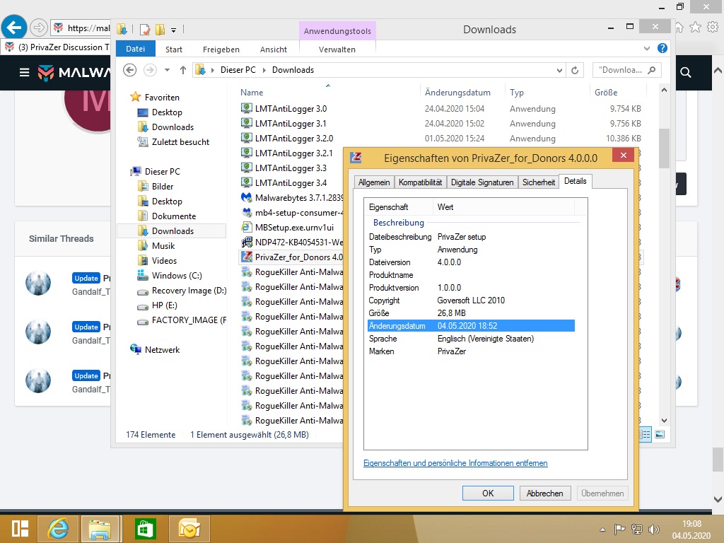
Task: Switch to the Kompatibilität tab
Action: click(x=420, y=182)
